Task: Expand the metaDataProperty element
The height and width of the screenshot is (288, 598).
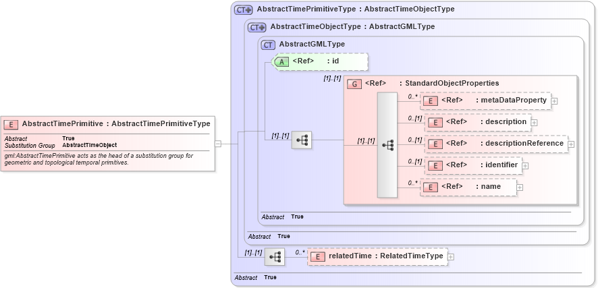Action: (x=555, y=101)
